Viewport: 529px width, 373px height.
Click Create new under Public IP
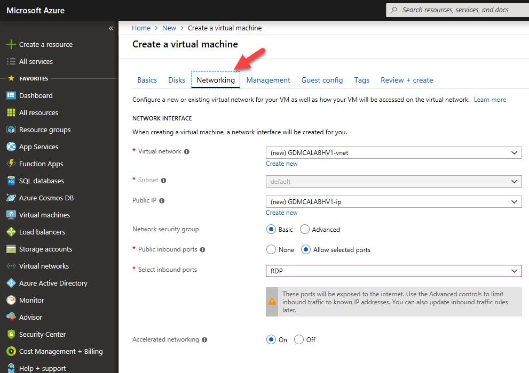[x=282, y=213]
